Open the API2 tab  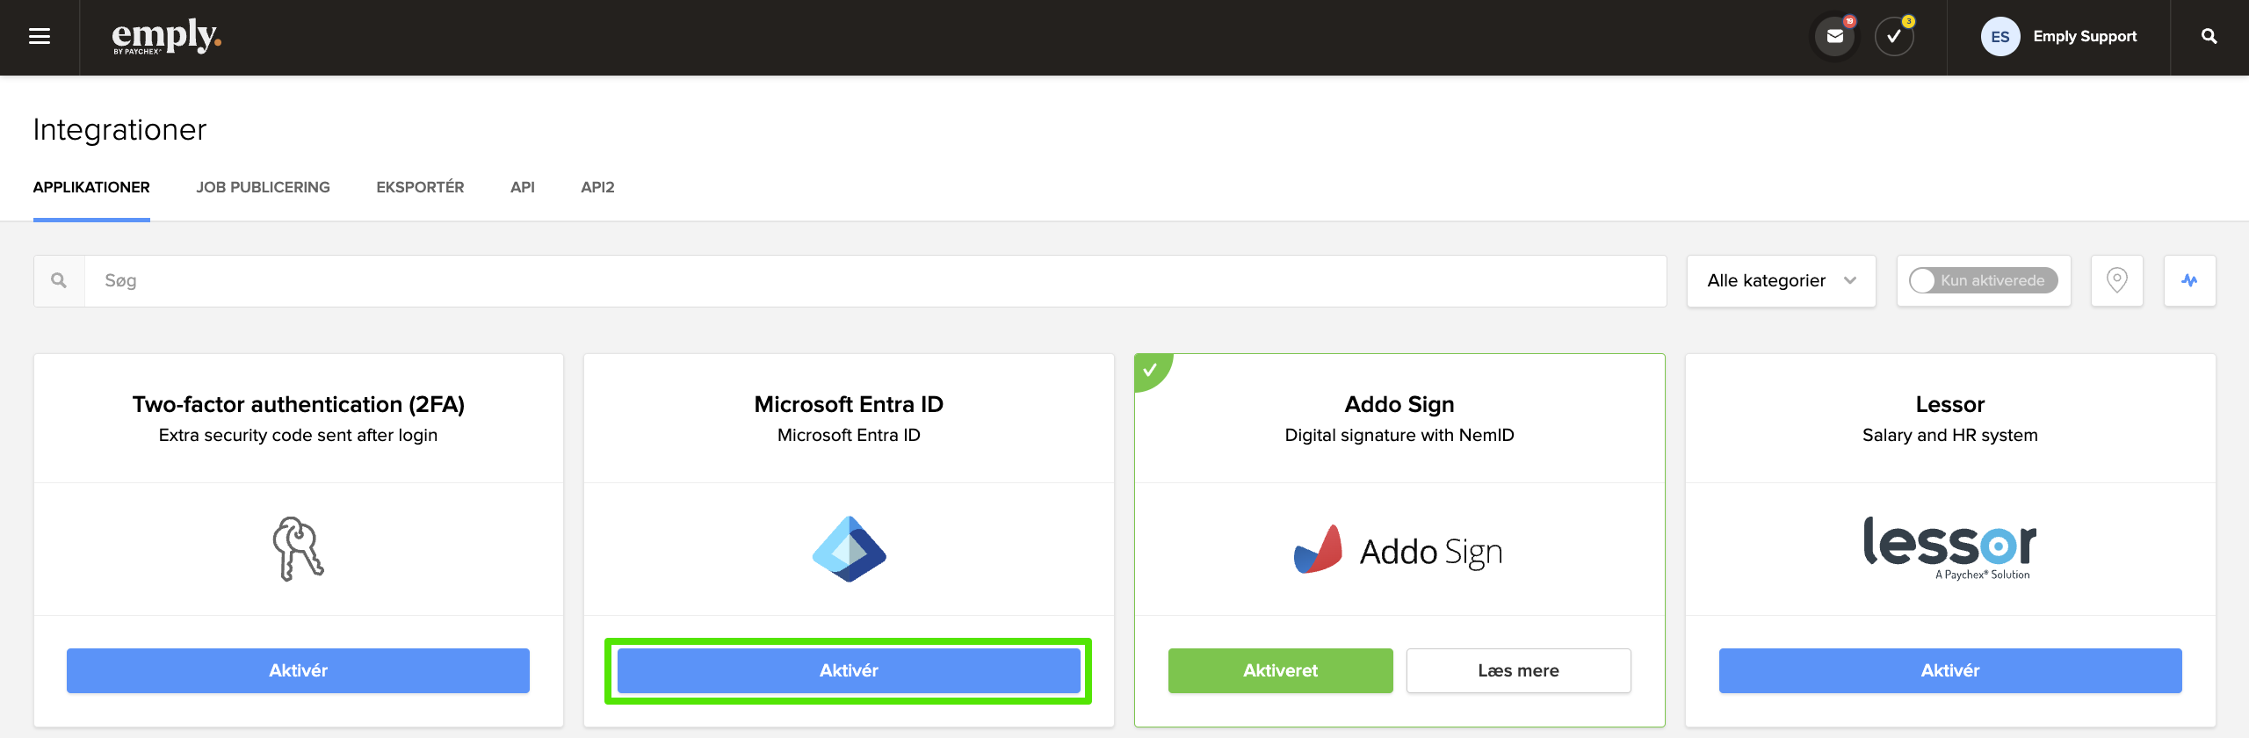pyautogui.click(x=597, y=187)
